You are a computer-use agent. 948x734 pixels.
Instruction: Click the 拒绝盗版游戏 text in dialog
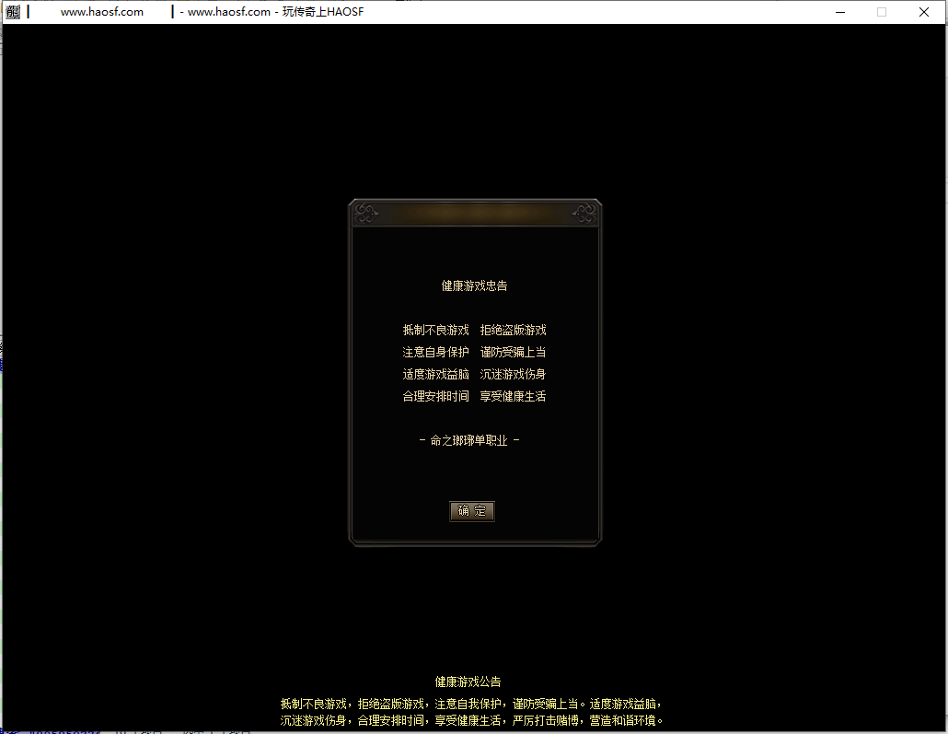click(x=513, y=330)
